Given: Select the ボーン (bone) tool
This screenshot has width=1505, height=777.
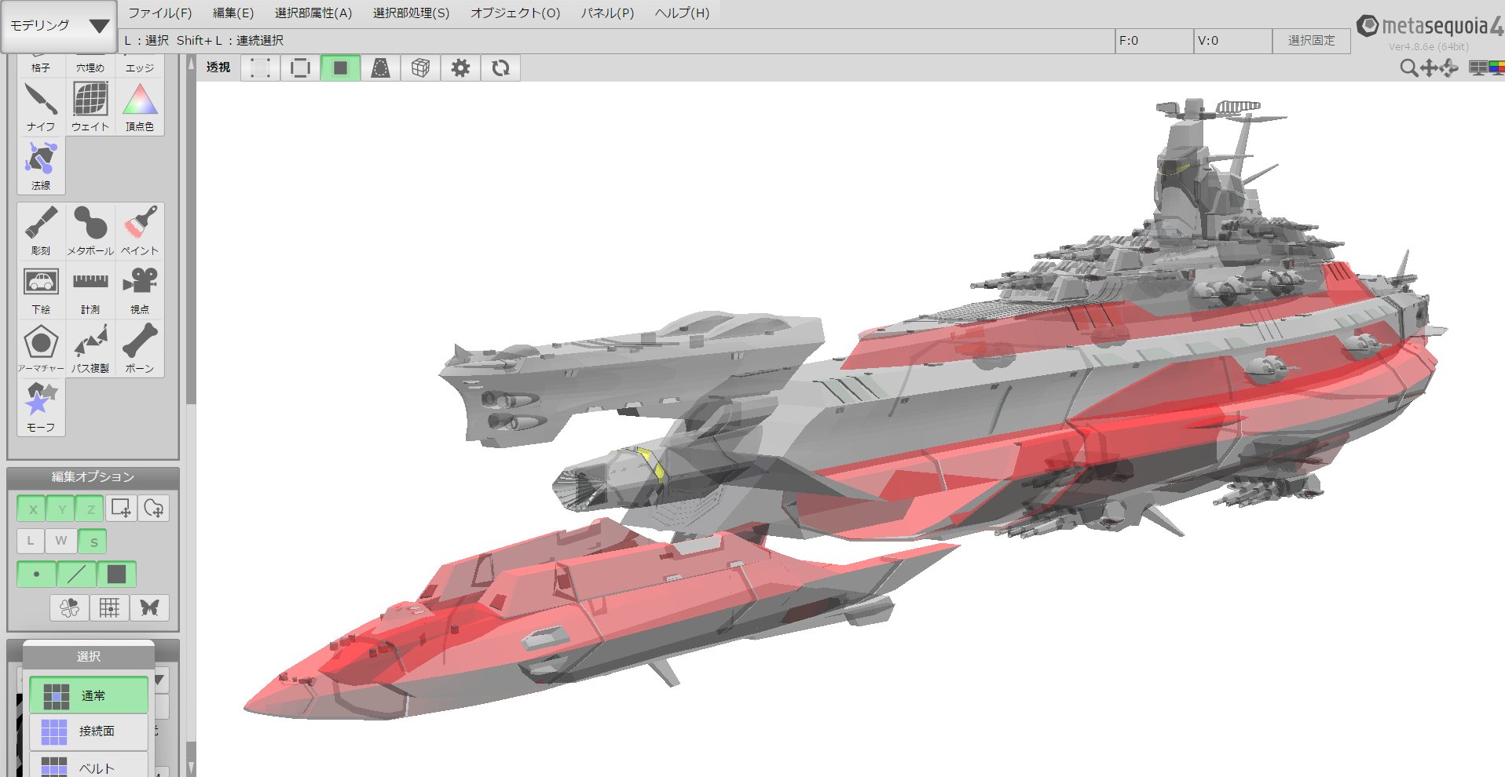Looking at the screenshot, I should click(140, 348).
